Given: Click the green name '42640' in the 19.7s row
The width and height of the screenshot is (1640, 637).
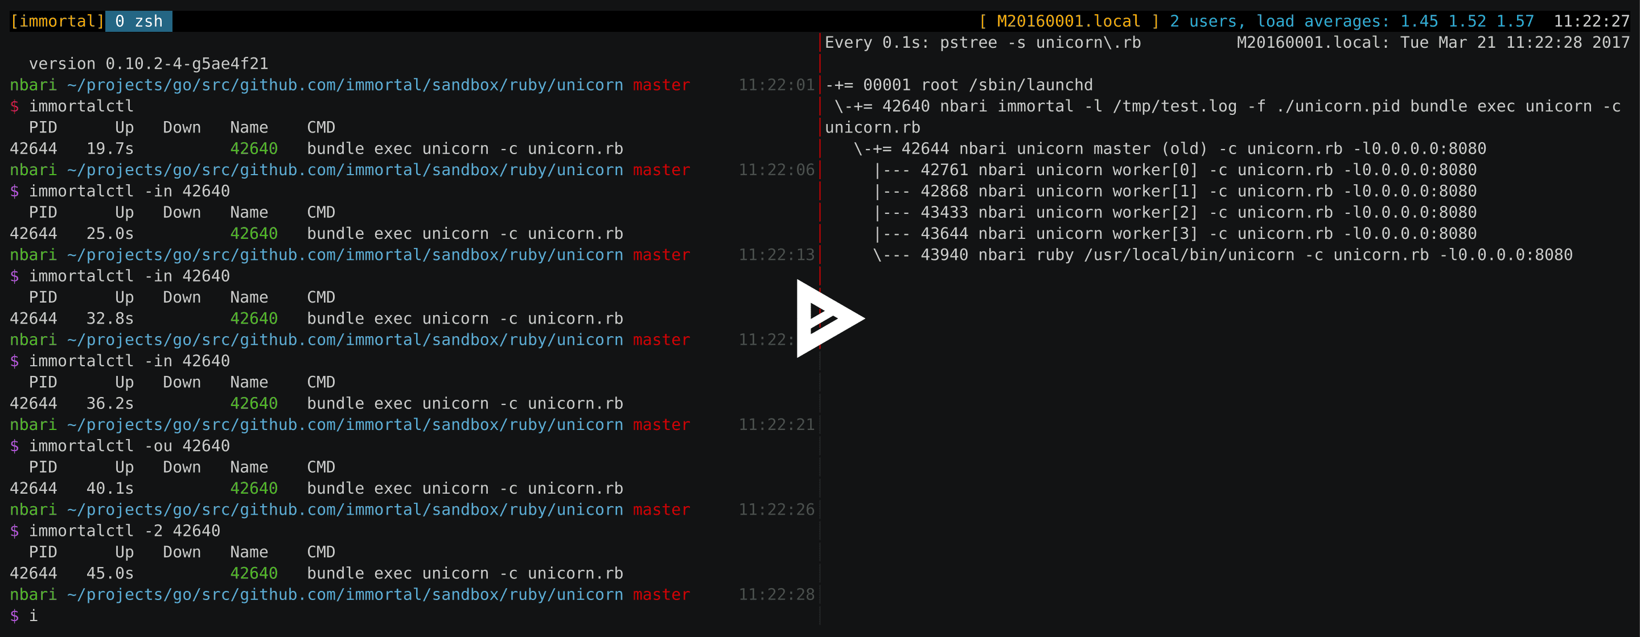Looking at the screenshot, I should 254,148.
